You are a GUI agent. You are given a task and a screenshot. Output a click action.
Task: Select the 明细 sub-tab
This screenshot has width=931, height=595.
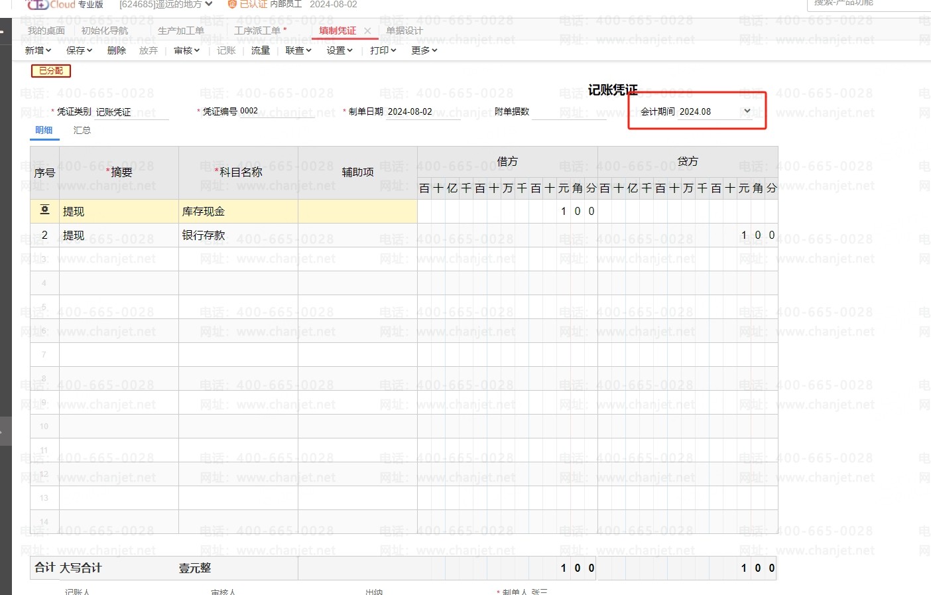[44, 130]
